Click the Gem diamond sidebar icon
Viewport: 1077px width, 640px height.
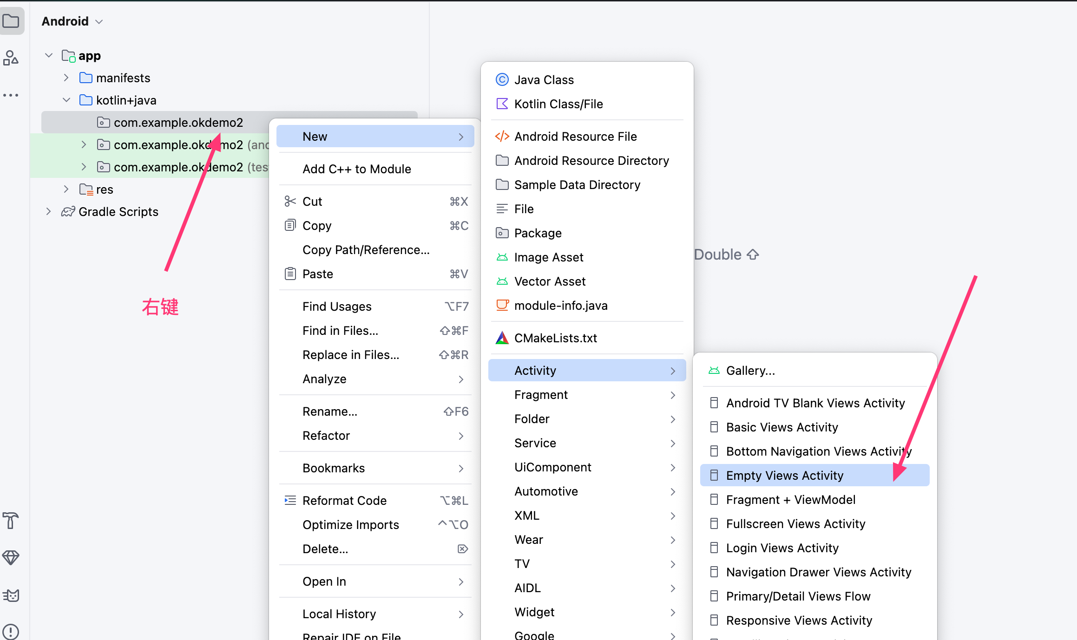[x=11, y=557]
